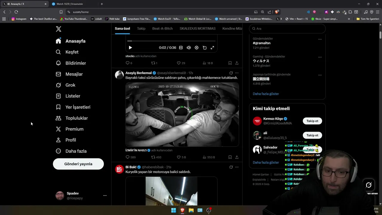382x215 pixels.
Task: Switch to Sana özel tab
Action: [122, 28]
